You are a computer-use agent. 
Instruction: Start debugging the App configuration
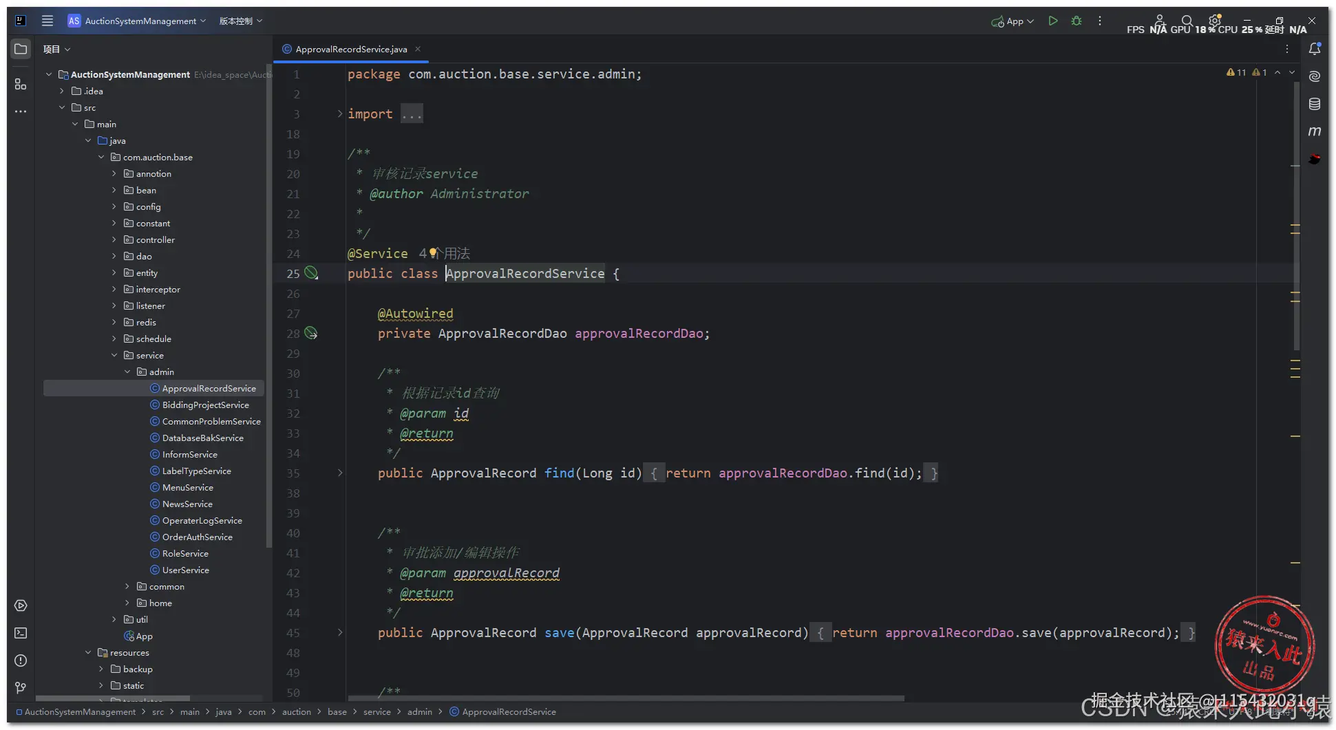point(1077,21)
